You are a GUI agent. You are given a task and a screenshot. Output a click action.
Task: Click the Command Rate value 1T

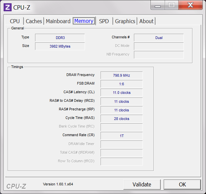point(122,136)
